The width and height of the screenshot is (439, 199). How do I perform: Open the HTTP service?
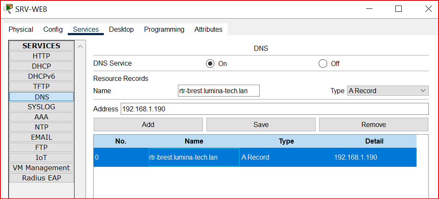click(x=42, y=56)
